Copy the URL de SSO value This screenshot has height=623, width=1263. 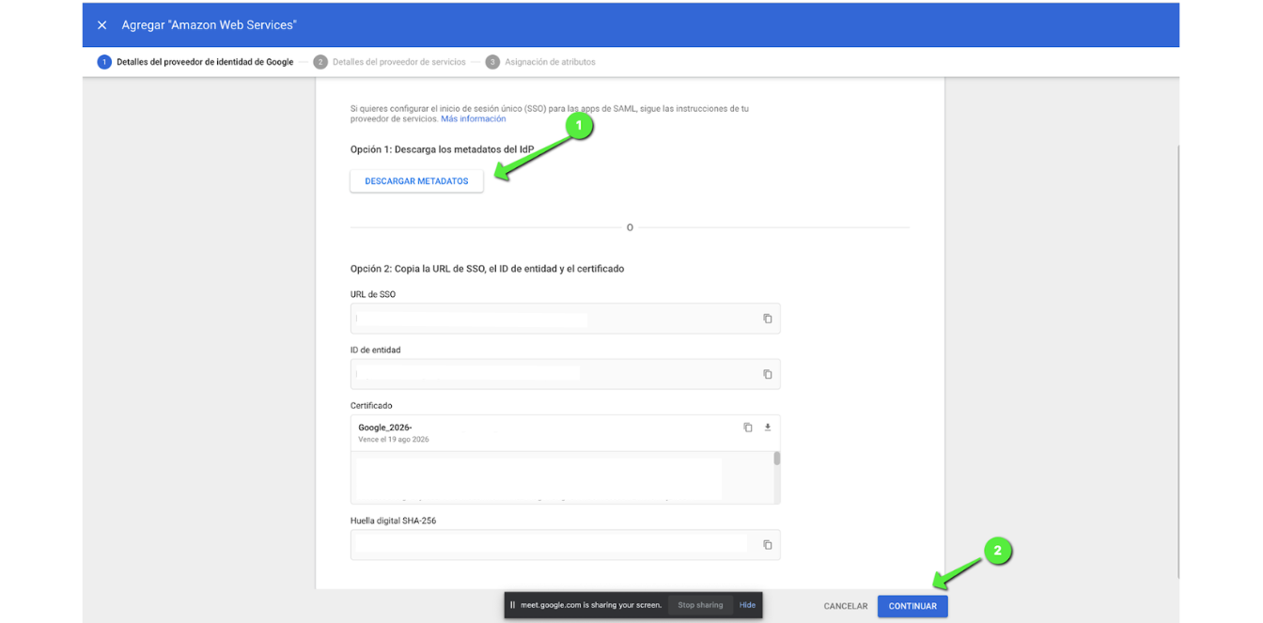coord(767,319)
